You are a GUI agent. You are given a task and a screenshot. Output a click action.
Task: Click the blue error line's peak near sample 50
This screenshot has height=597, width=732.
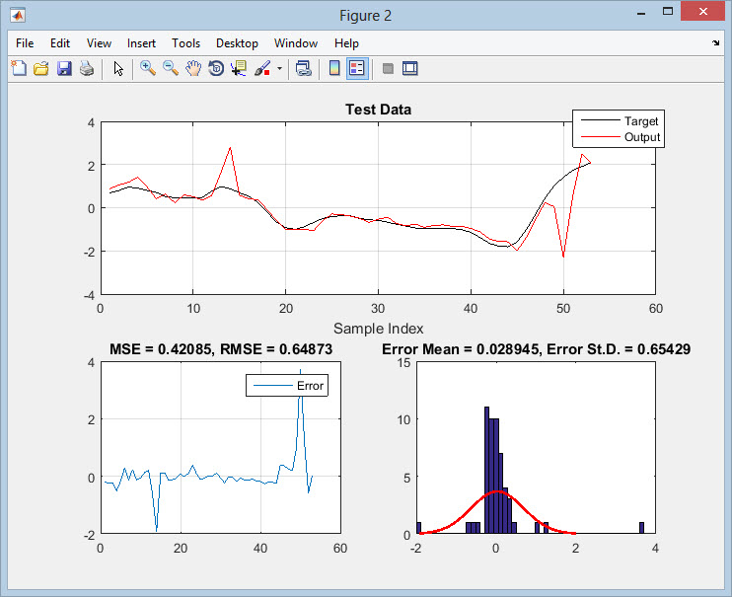[x=300, y=371]
